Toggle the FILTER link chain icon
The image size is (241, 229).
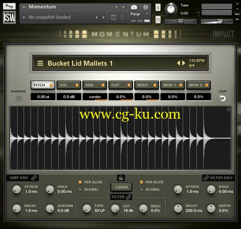coord(129,197)
